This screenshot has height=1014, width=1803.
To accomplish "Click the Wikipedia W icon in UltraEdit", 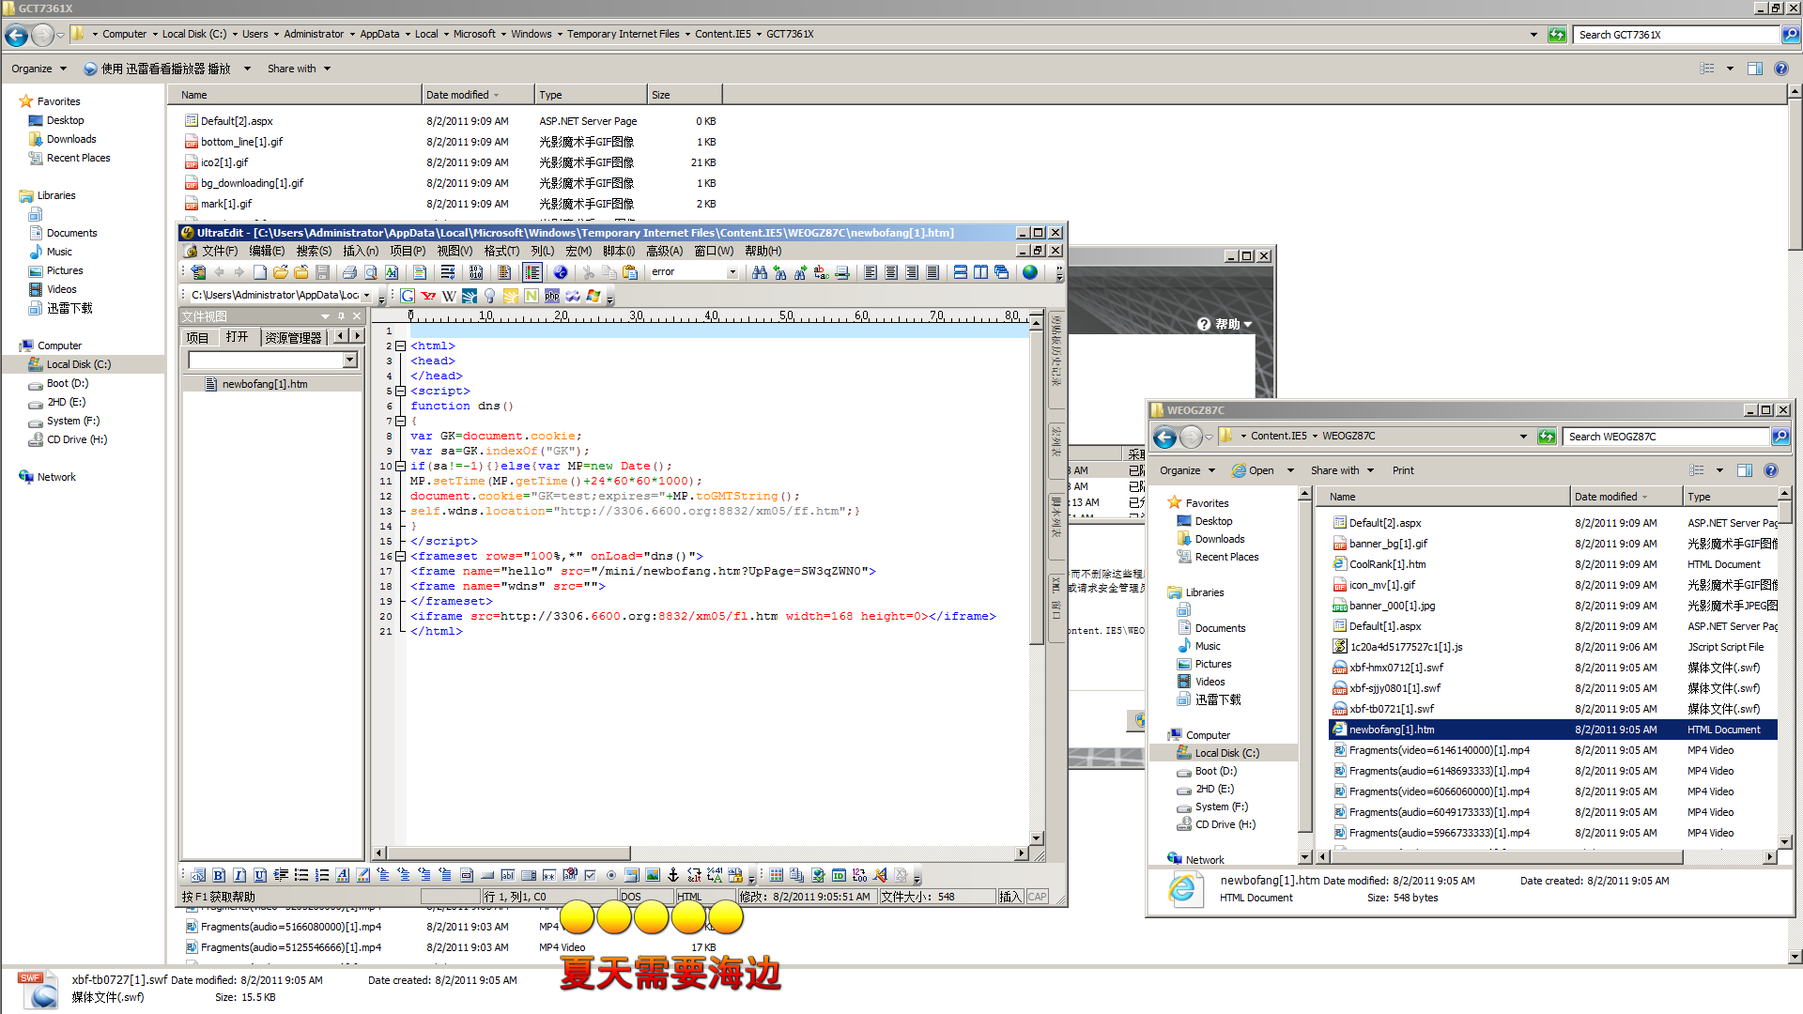I will tap(449, 296).
